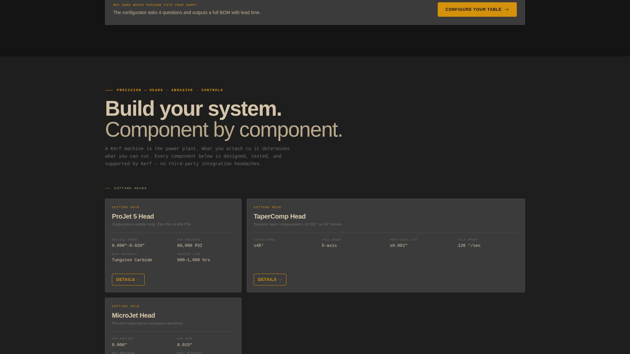The image size is (630, 354).
Task: Click the Tungsten Carbide spec value
Action: pos(132,260)
